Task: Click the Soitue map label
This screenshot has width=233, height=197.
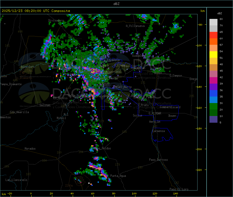Action: click(x=137, y=115)
